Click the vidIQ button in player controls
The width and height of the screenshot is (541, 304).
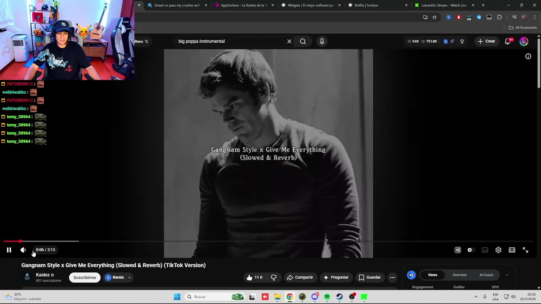[458, 250]
